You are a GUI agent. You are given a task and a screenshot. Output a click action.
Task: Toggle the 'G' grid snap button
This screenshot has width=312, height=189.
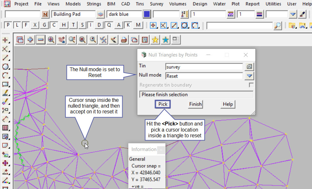[x=44, y=25]
